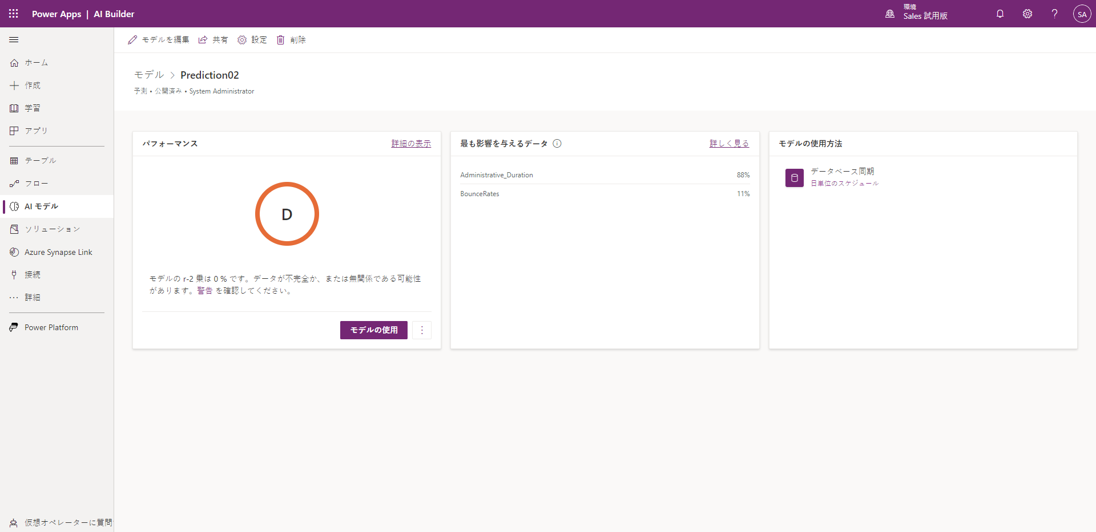
Task: Click the アプリ icon in the sidebar
Action: click(14, 131)
